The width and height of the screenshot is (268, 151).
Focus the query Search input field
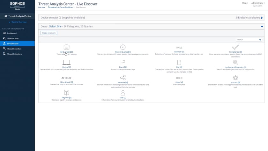pyautogui.click(x=247, y=40)
